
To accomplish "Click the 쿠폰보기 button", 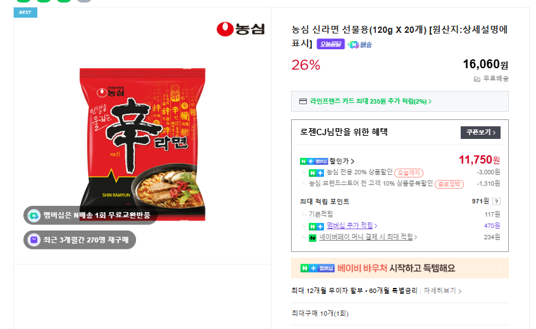I will (x=480, y=133).
